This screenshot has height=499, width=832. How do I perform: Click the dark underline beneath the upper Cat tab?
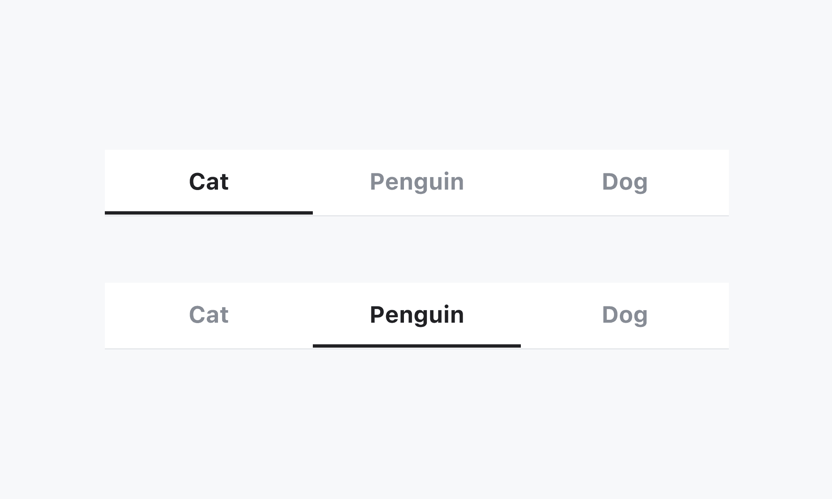click(208, 213)
